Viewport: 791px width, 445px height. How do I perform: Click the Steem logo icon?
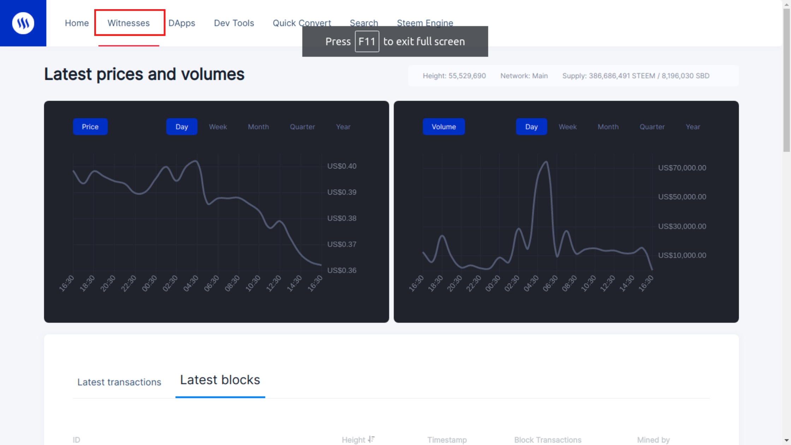23,23
